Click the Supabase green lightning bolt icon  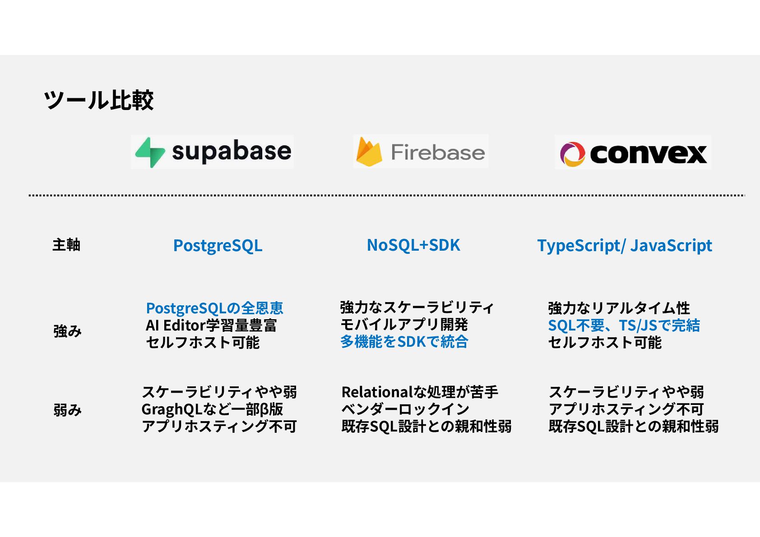(150, 152)
